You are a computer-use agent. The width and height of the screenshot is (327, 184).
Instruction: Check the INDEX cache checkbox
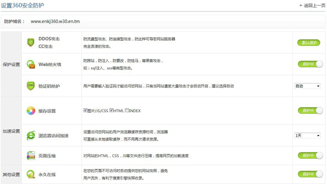(x=127, y=110)
